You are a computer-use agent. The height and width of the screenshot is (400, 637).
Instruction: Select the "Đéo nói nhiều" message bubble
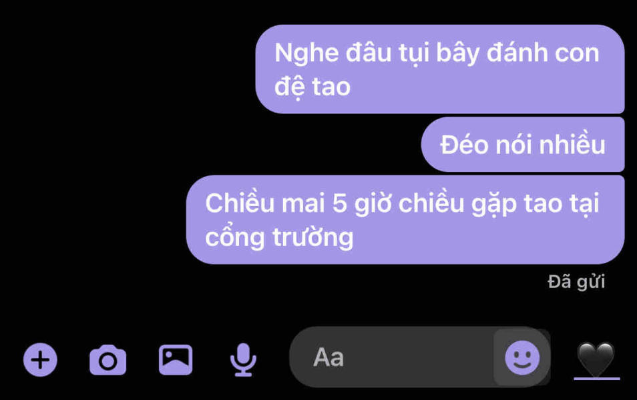523,145
